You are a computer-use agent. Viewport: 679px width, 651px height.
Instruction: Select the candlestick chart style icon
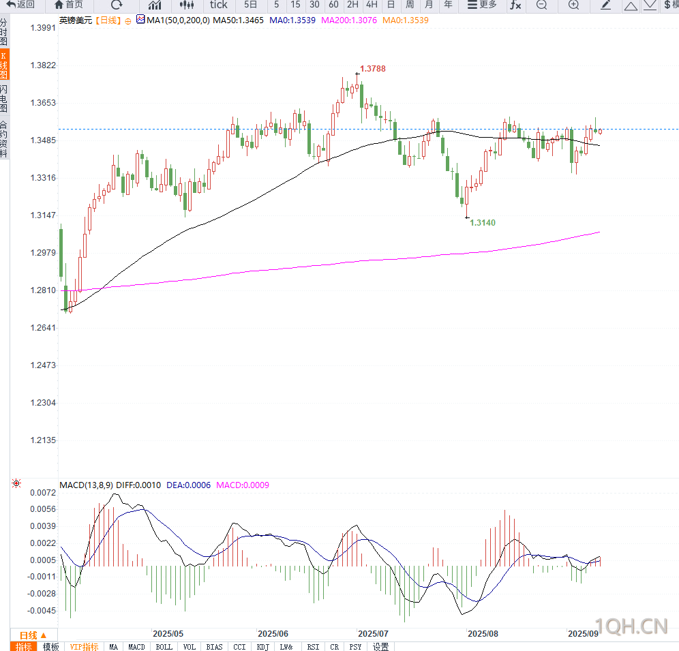187,5
